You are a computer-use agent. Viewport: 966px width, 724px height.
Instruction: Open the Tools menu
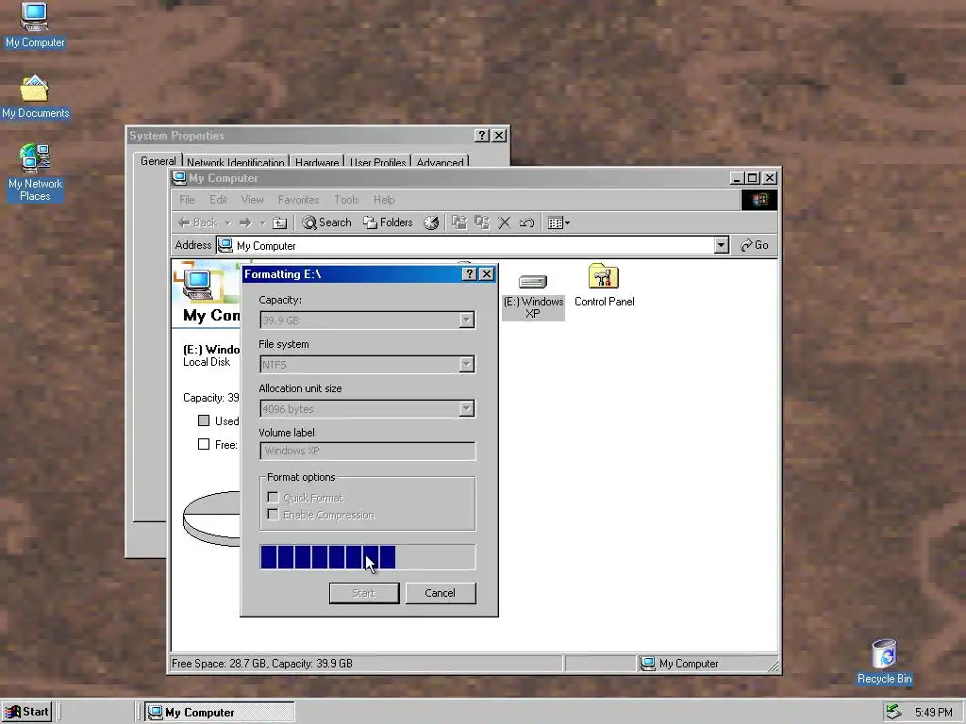tap(346, 200)
